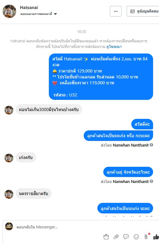Click customer avatar next to นครราชสีมาครับ message
This screenshot has width=159, height=243.
[x=9, y=194]
